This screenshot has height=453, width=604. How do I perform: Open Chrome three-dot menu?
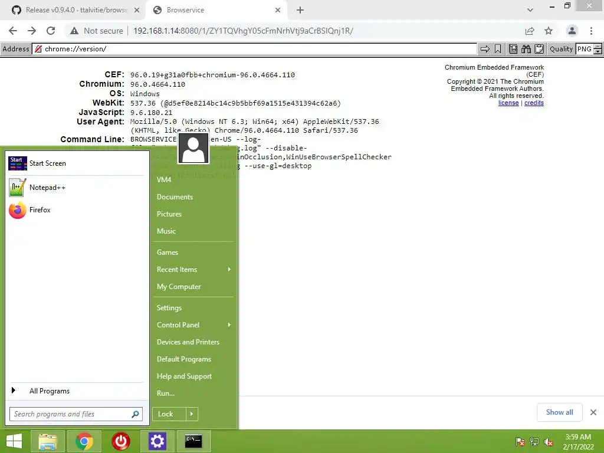(591, 31)
